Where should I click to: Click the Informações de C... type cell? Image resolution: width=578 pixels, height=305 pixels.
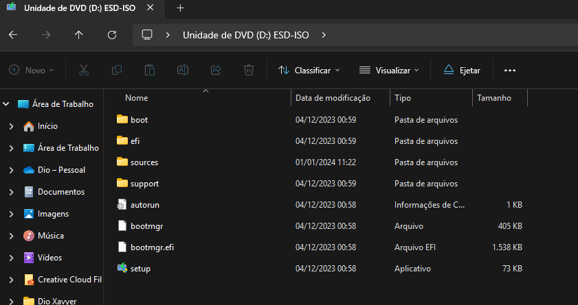coord(430,205)
